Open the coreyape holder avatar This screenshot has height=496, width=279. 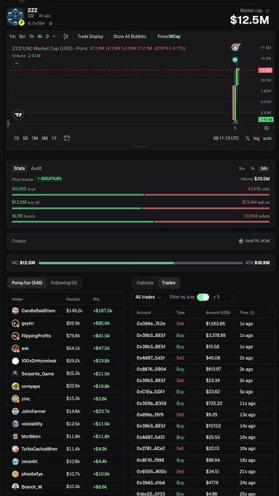click(15, 387)
